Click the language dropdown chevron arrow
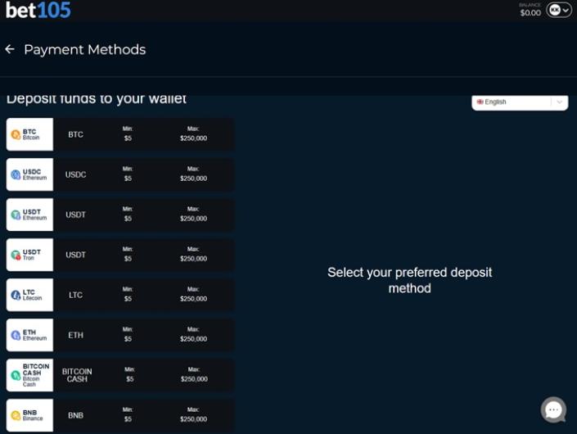The width and height of the screenshot is (577, 434). 559,102
